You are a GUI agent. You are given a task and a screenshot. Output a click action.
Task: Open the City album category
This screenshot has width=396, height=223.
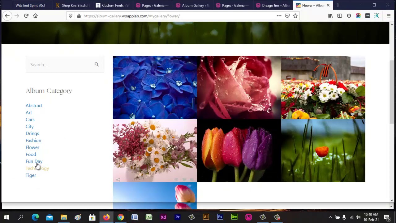(30, 126)
